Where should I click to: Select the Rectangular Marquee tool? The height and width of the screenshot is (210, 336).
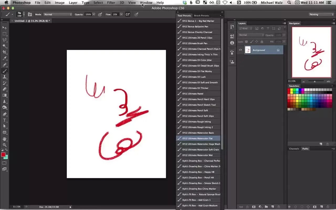click(x=4, y=34)
